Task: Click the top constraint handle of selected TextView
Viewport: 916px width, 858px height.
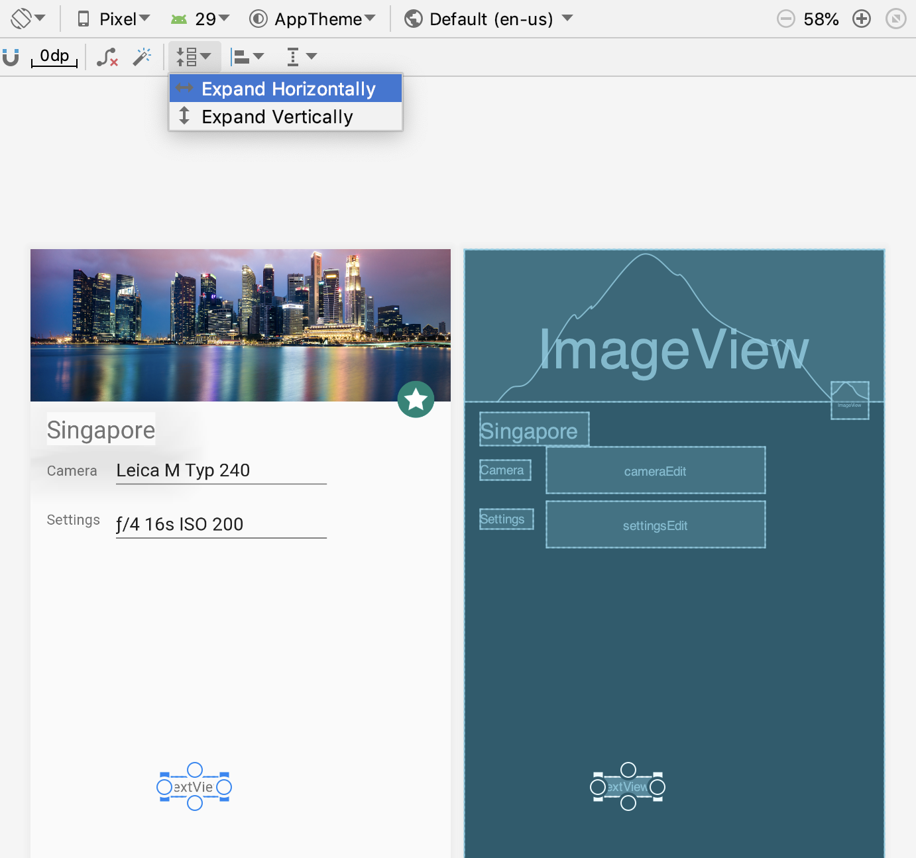Action: pyautogui.click(x=195, y=769)
